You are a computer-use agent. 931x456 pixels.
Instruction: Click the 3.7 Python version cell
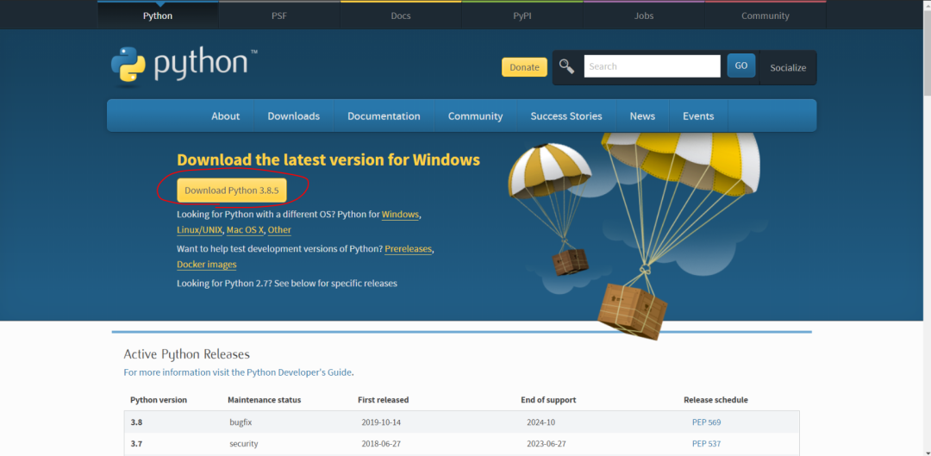[x=136, y=444]
